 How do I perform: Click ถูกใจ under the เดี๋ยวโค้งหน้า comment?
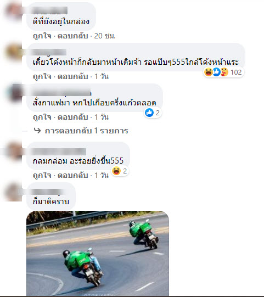42,76
